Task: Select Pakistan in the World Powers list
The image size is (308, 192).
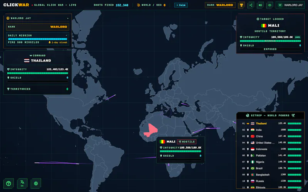Action: point(270,156)
